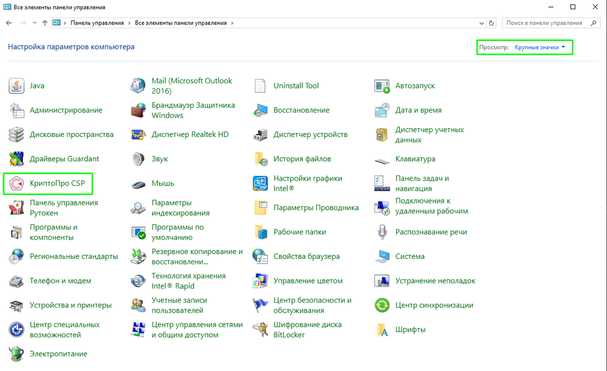Open Программы и компоненты icon
This screenshot has height=371, width=607.
pyautogui.click(x=17, y=232)
